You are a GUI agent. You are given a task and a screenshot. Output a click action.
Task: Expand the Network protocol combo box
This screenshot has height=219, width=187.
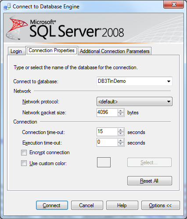click(134, 102)
